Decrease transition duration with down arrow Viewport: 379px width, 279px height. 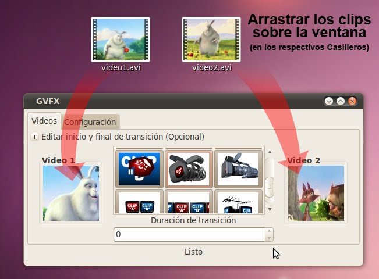268,238
